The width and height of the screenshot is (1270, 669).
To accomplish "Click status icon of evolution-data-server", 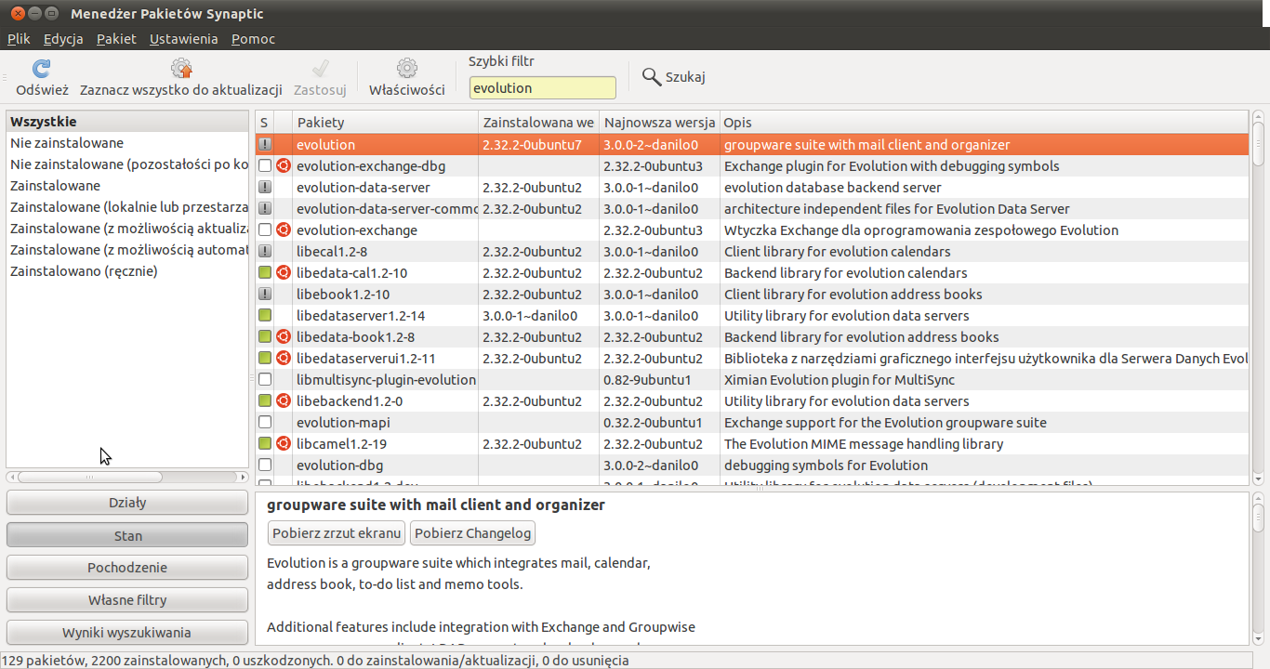I will tap(265, 188).
